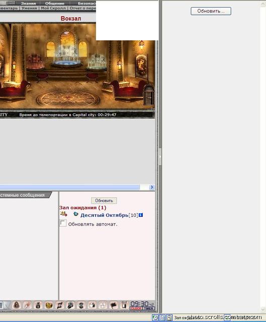Click the player name Десятый Октябрь
This screenshot has height=322, width=266.
tap(104, 215)
